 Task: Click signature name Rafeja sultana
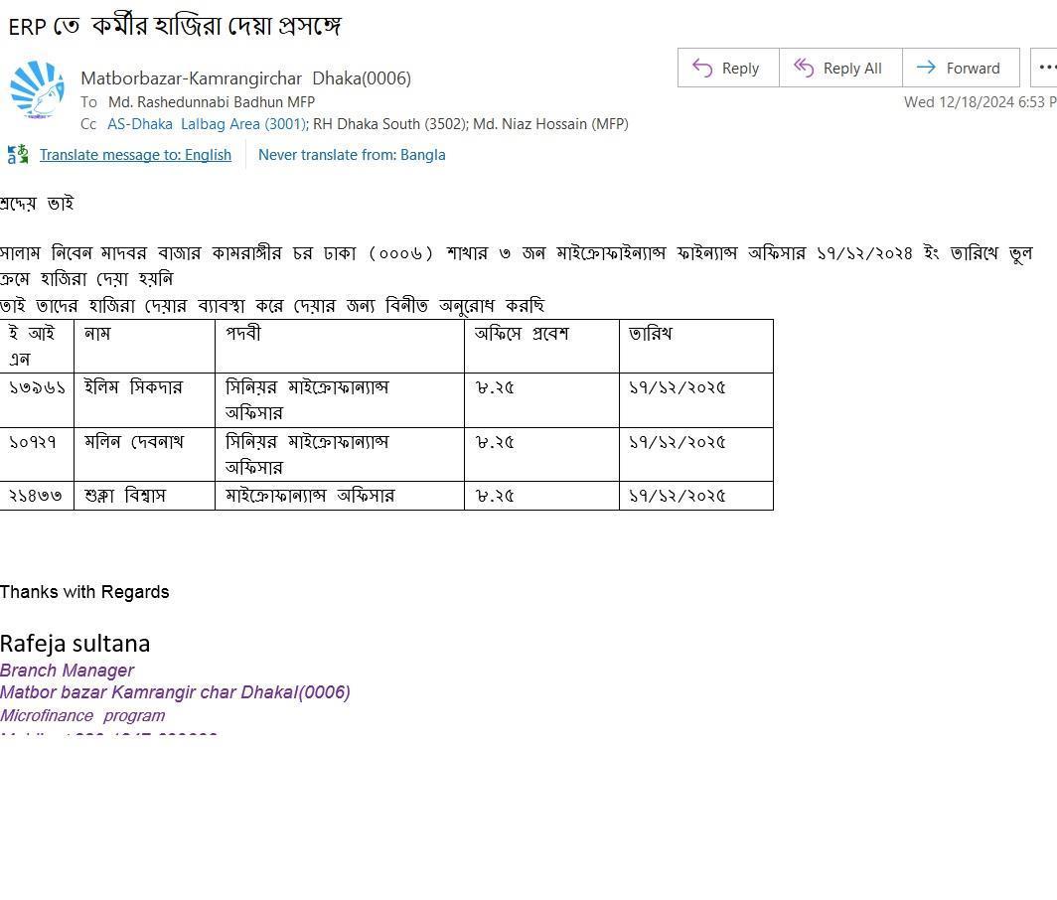75,644
